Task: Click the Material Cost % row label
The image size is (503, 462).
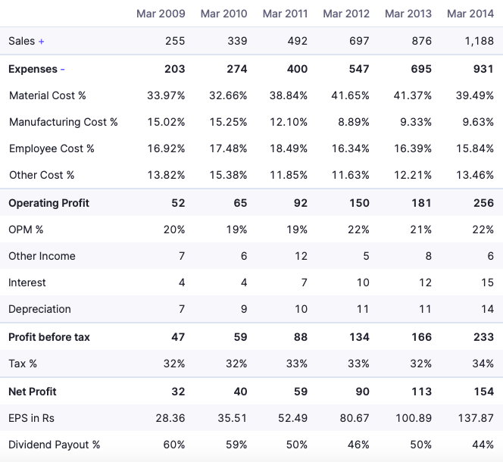Action: coord(47,95)
